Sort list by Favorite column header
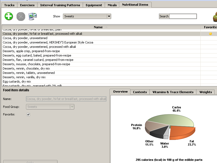The width and height of the screenshot is (217, 163). point(210,27)
